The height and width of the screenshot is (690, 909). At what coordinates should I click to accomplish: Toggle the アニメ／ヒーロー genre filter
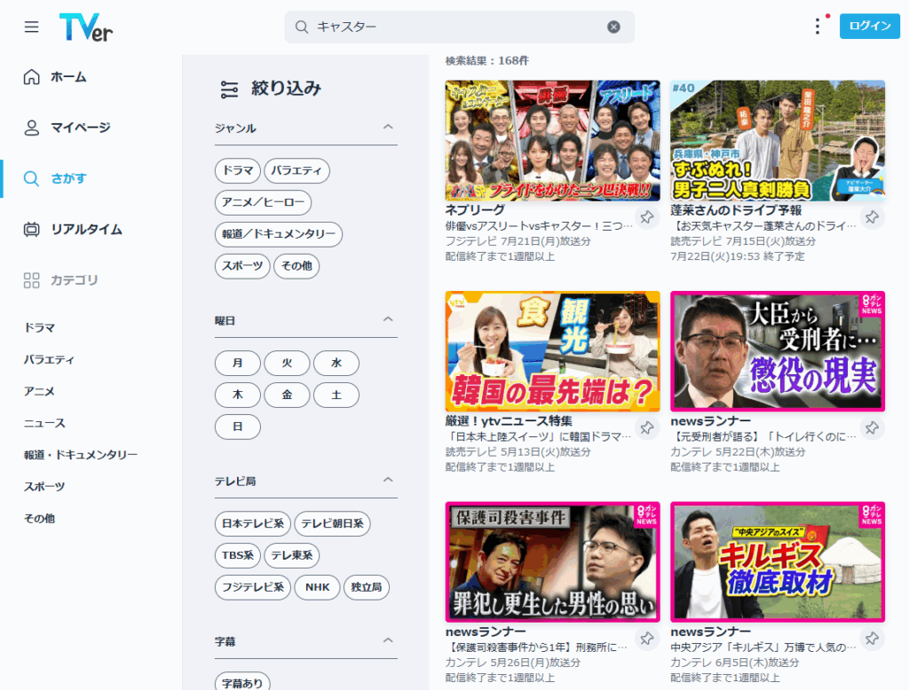[263, 202]
